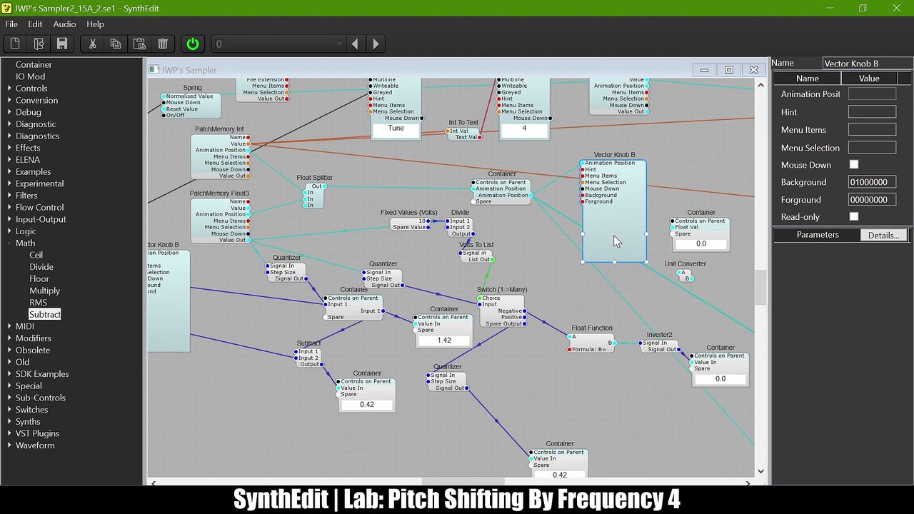The height and width of the screenshot is (514, 914).
Task: Toggle the green audio power button
Action: [193, 44]
